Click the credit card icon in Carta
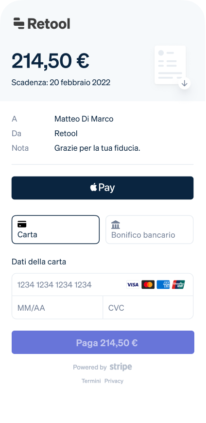This screenshot has height=423, width=206. (x=22, y=224)
